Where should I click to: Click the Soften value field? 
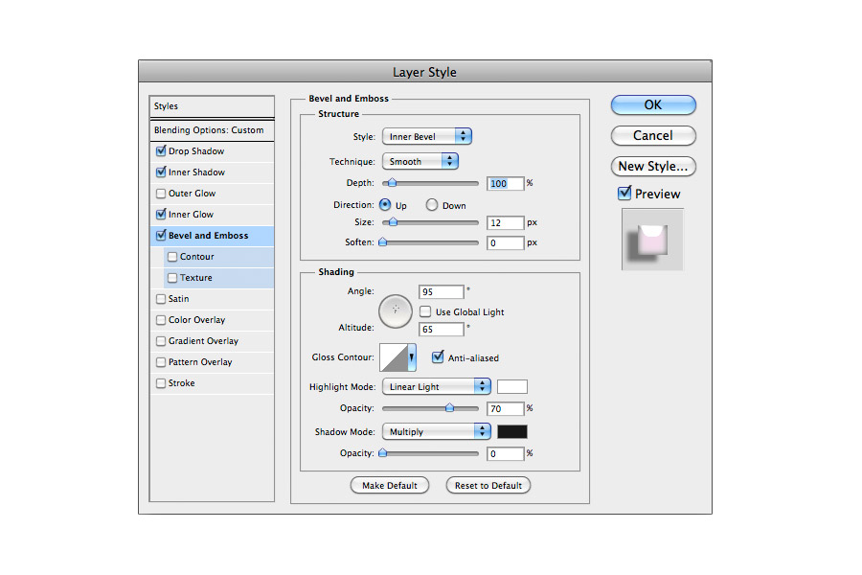point(505,242)
